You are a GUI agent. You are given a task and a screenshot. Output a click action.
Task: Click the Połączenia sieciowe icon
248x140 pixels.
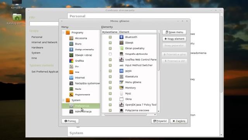point(121,110)
